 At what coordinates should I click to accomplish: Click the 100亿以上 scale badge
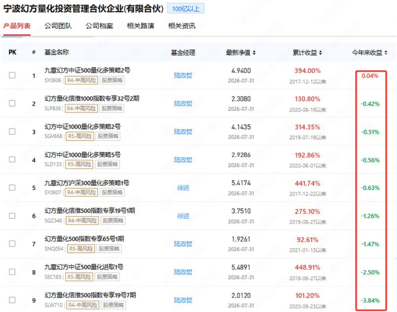pyautogui.click(x=185, y=9)
